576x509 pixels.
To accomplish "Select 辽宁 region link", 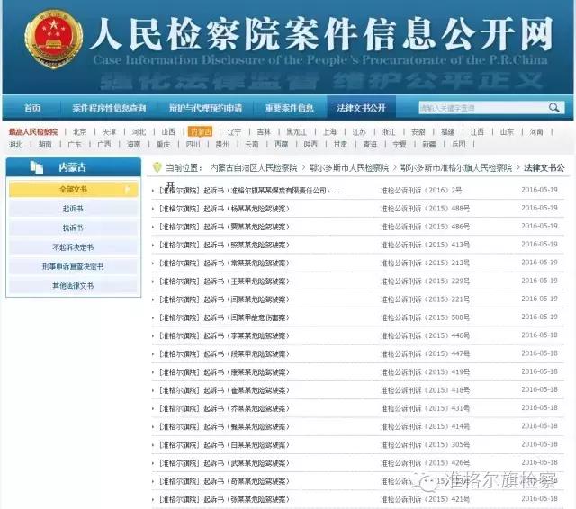I will click(x=234, y=131).
